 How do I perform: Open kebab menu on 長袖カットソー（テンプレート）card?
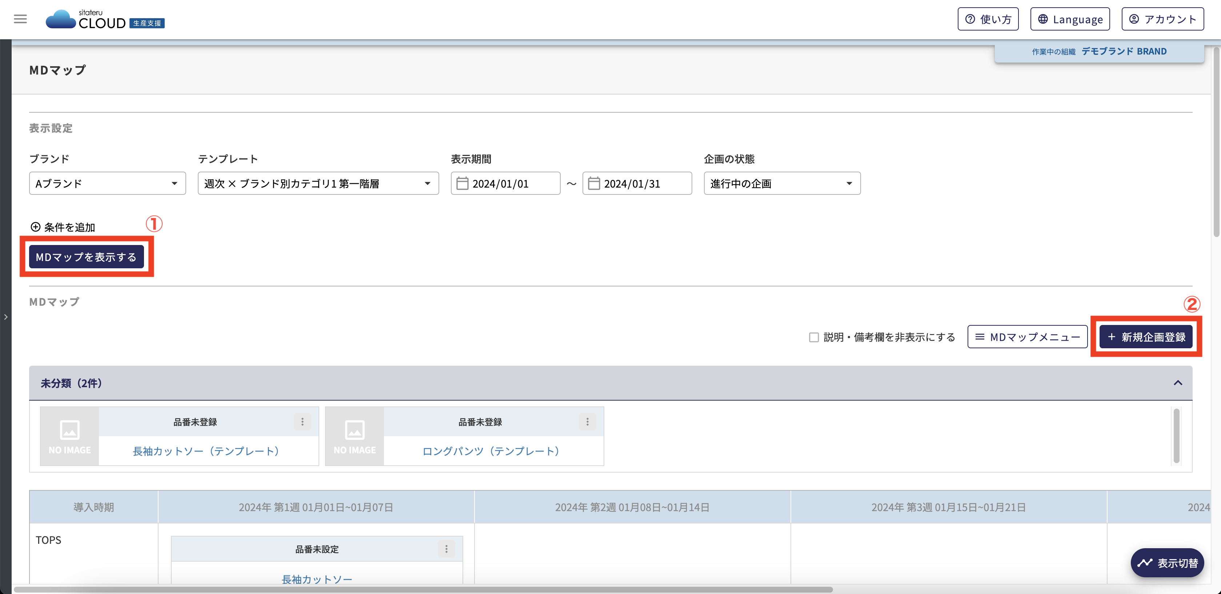coord(303,421)
